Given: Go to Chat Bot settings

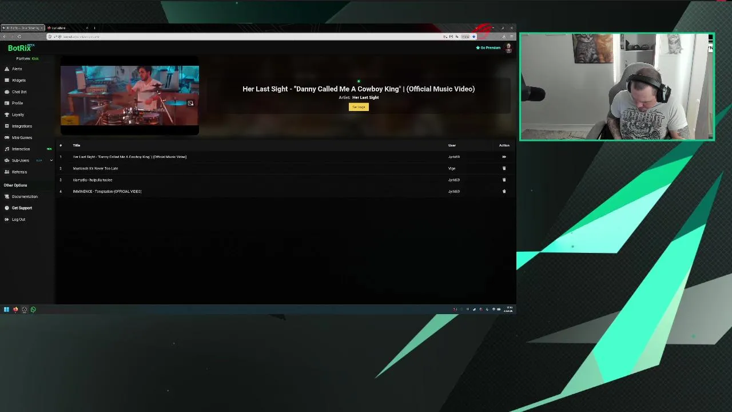Looking at the screenshot, I should point(19,92).
